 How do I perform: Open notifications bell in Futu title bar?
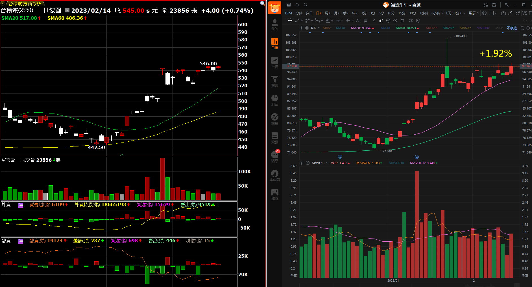[x=297, y=5]
